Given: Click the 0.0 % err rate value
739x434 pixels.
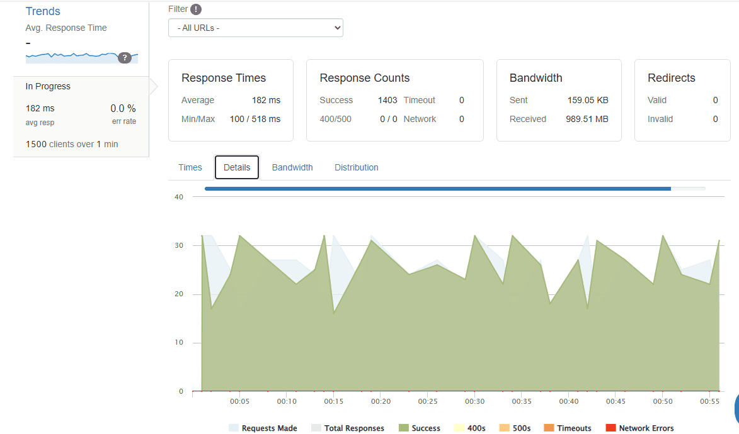Looking at the screenshot, I should [x=123, y=109].
